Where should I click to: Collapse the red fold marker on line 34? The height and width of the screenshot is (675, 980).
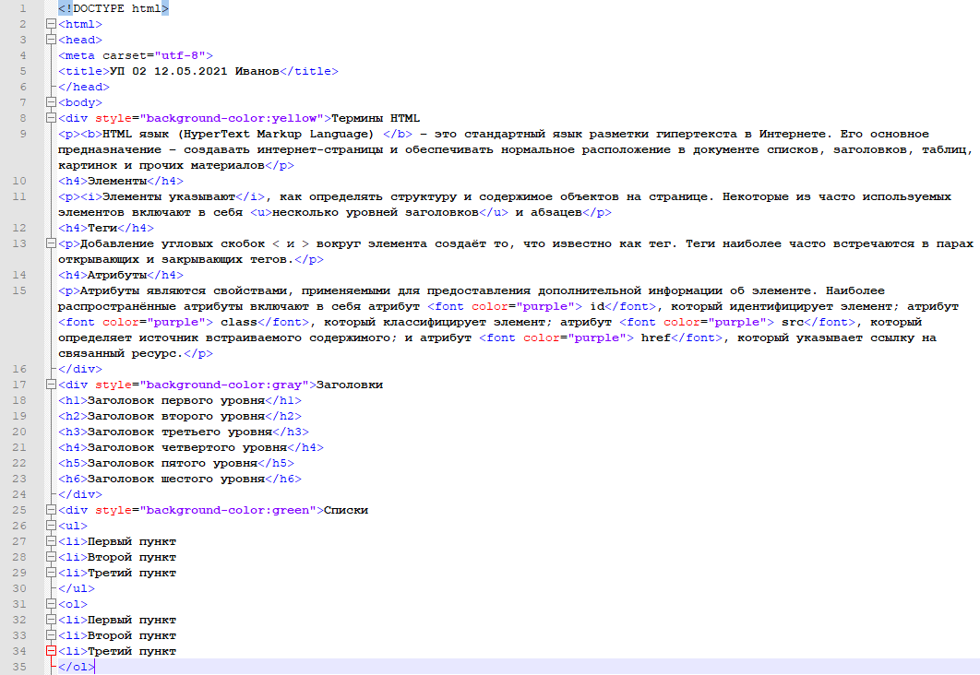(52, 651)
